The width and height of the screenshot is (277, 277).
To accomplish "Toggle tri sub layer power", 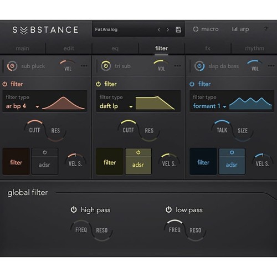I will (x=106, y=66).
